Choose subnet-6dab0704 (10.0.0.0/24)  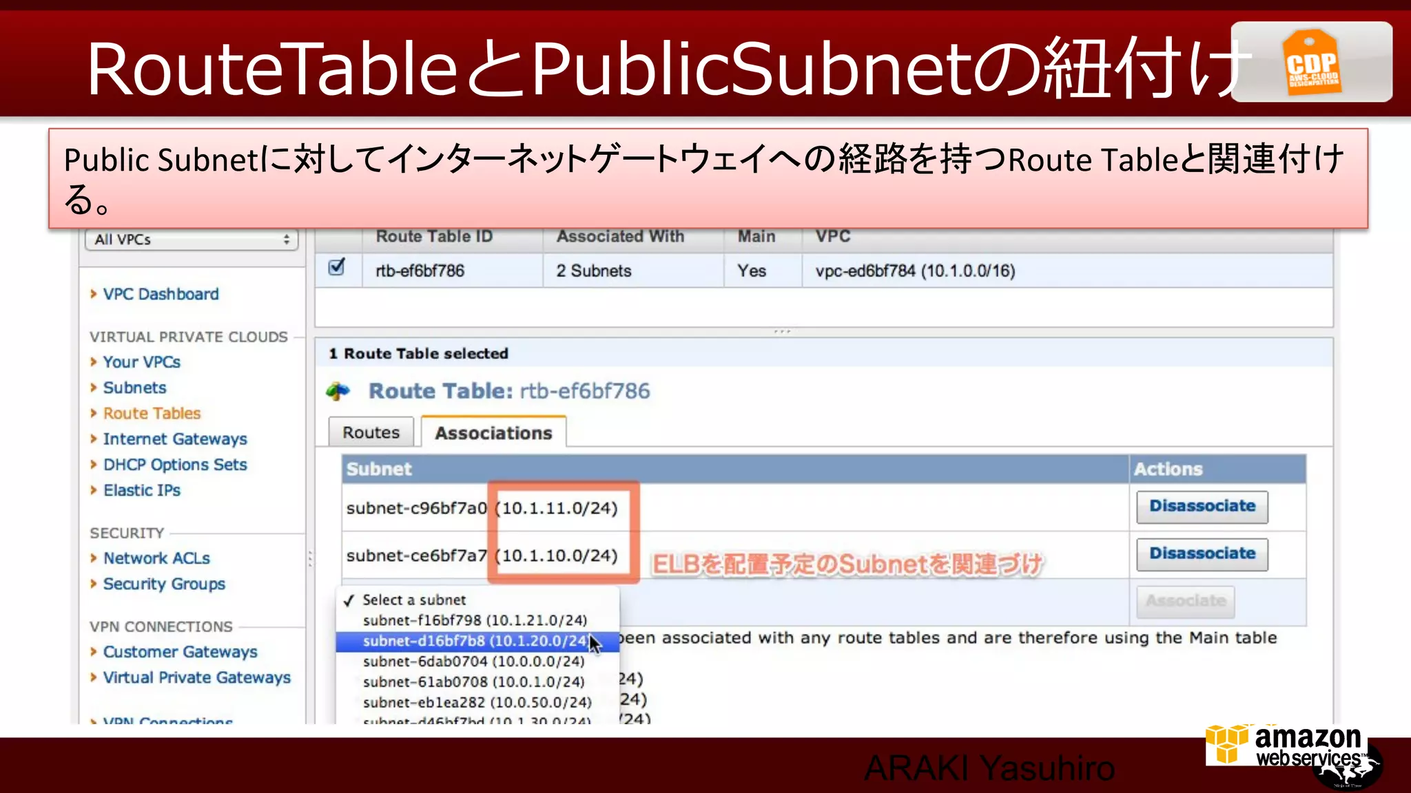click(477, 662)
